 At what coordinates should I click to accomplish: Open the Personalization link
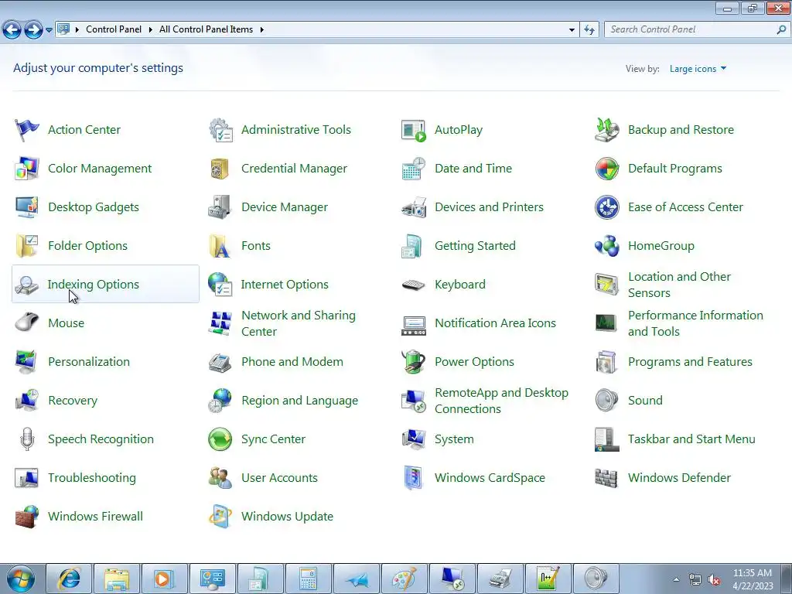coord(89,362)
